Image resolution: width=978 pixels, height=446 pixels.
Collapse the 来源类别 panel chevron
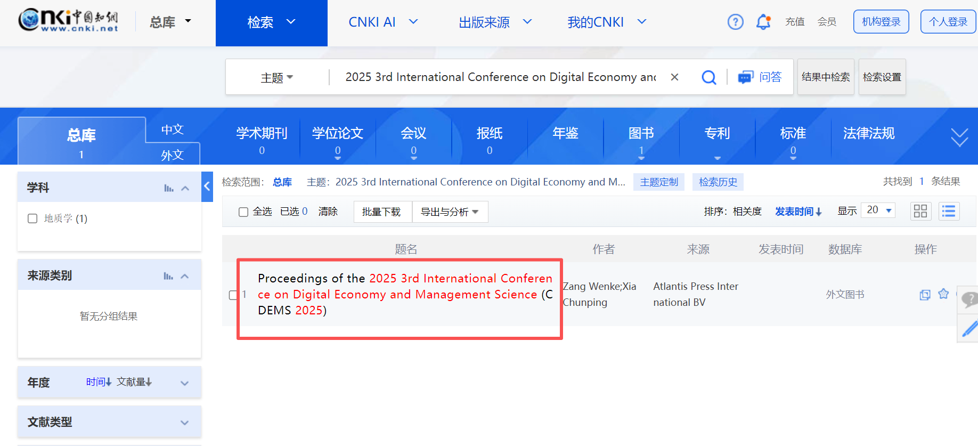pos(185,276)
